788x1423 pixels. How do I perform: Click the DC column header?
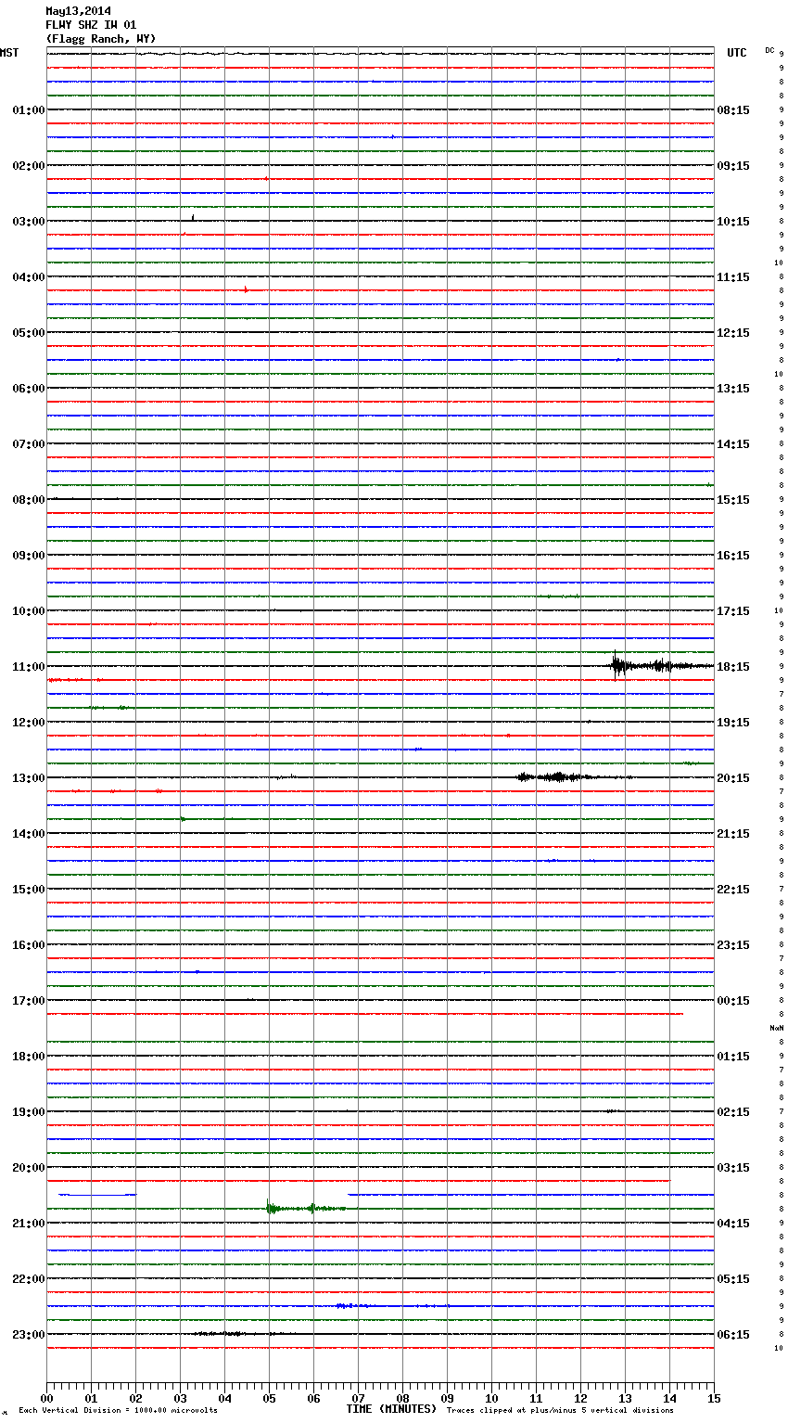(x=769, y=50)
